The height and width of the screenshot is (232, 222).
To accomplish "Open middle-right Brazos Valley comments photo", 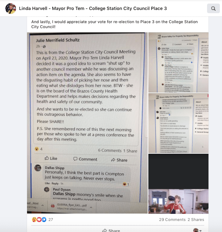I will (x=178, y=123).
